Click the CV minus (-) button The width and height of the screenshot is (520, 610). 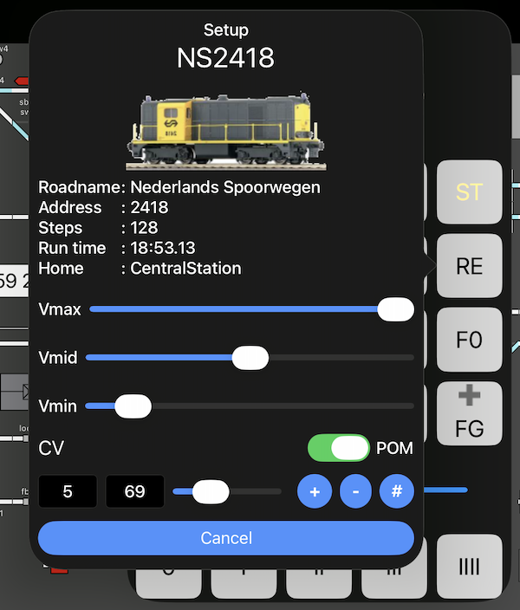pos(355,492)
